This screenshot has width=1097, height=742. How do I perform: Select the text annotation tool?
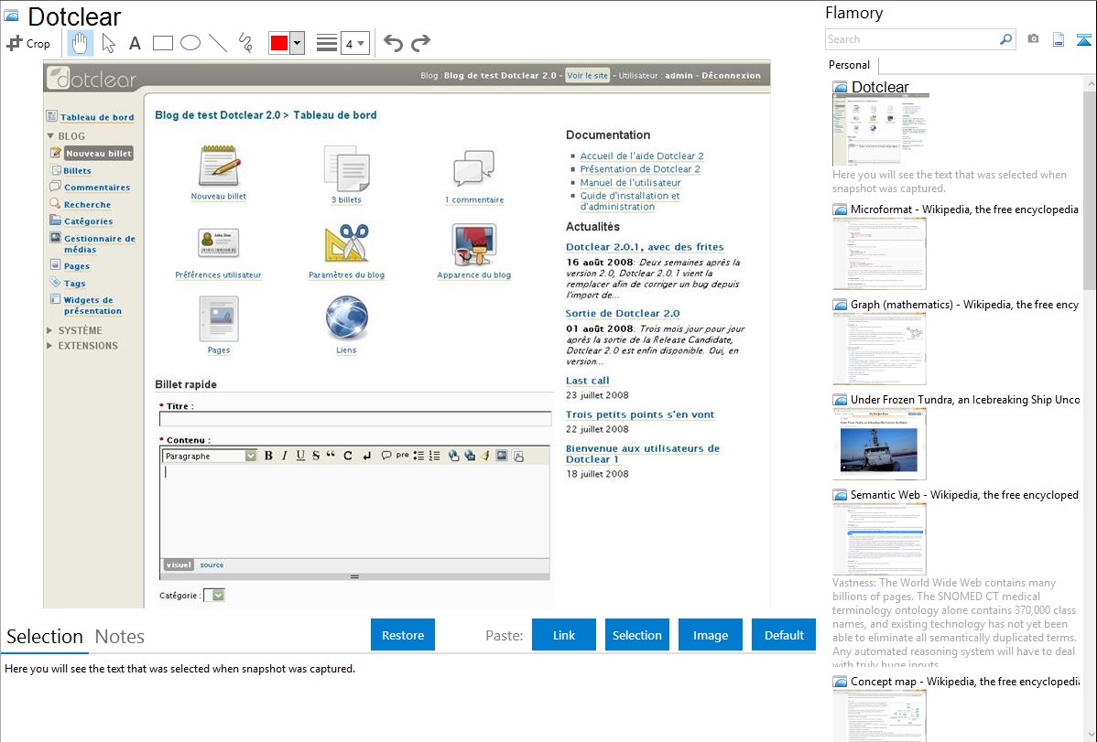point(135,43)
